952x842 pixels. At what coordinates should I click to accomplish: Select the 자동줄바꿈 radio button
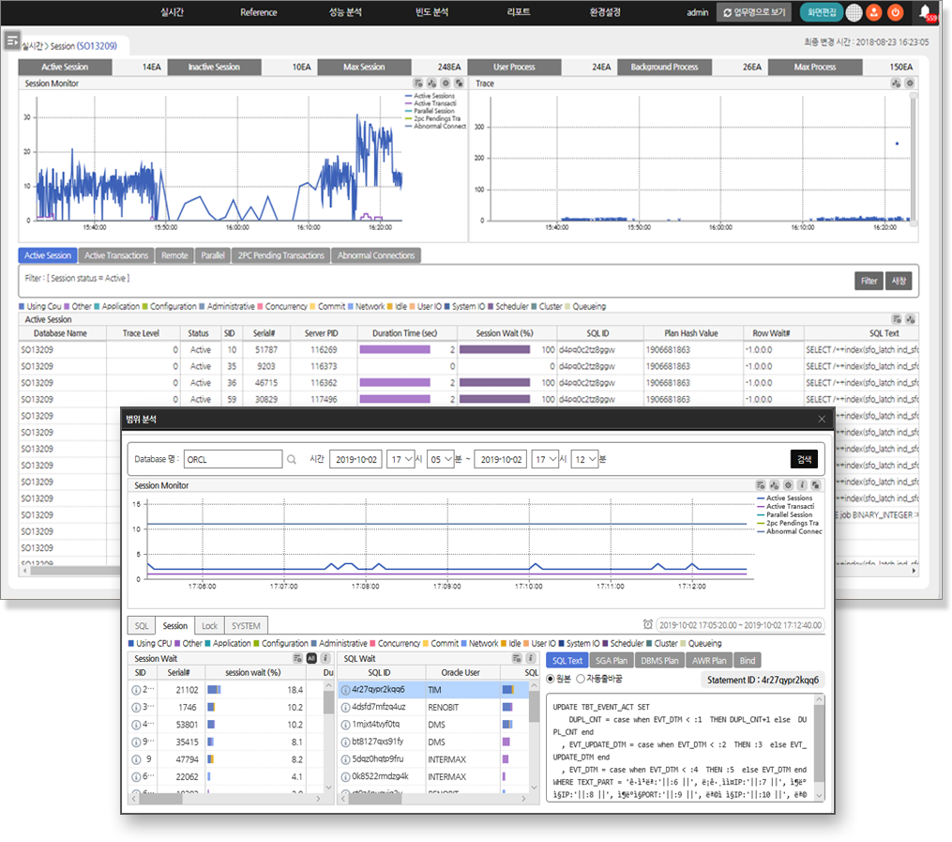[581, 679]
